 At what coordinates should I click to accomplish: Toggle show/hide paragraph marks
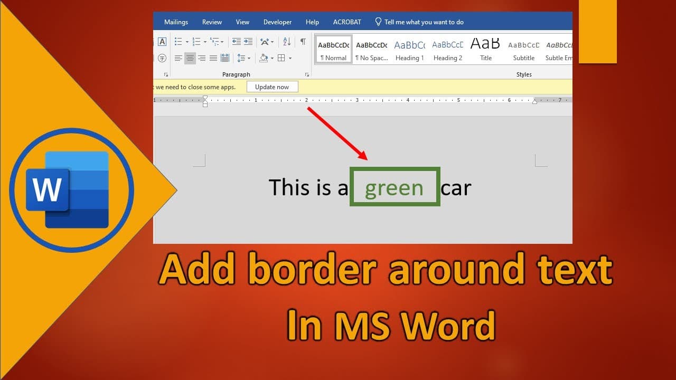coord(303,41)
